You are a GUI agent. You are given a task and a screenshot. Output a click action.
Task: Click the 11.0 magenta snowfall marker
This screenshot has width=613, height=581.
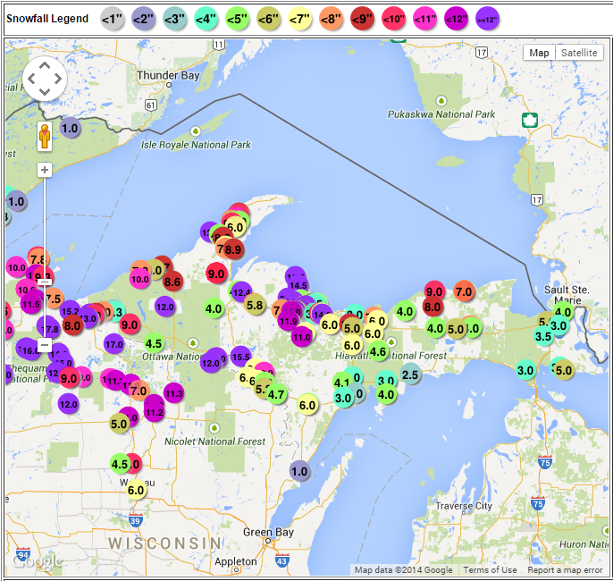302,337
